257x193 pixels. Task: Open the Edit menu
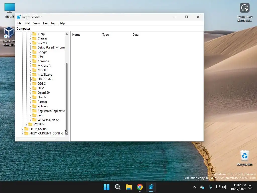[x=27, y=23]
